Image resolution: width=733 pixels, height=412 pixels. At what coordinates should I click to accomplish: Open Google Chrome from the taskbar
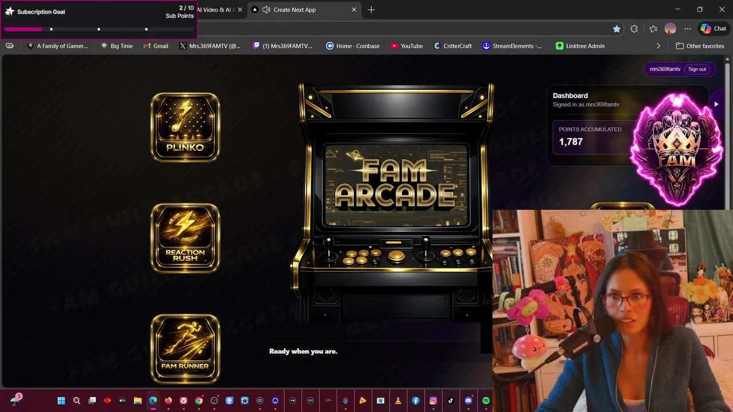[x=199, y=401]
